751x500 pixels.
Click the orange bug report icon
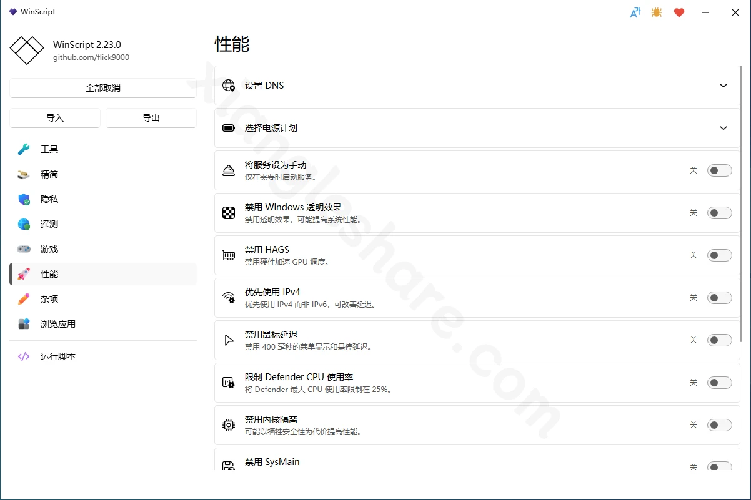point(657,12)
